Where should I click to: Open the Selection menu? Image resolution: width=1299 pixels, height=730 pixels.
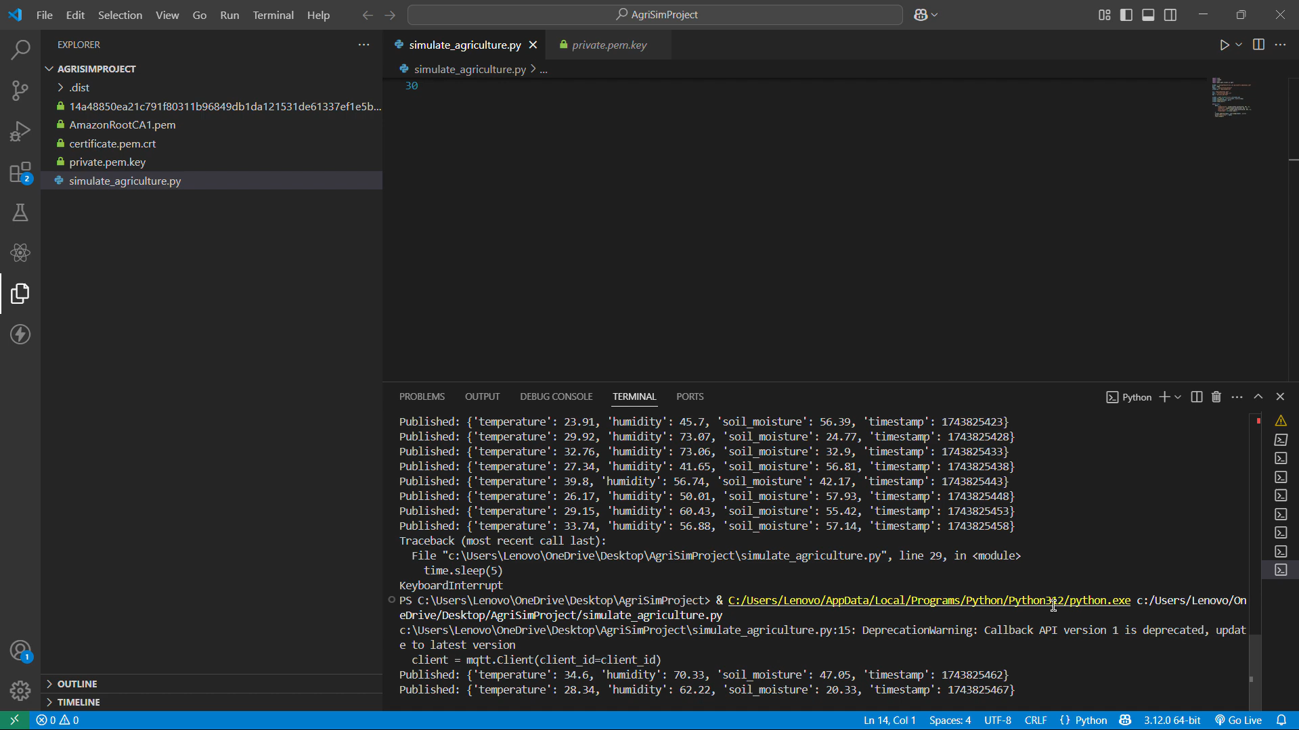click(120, 15)
